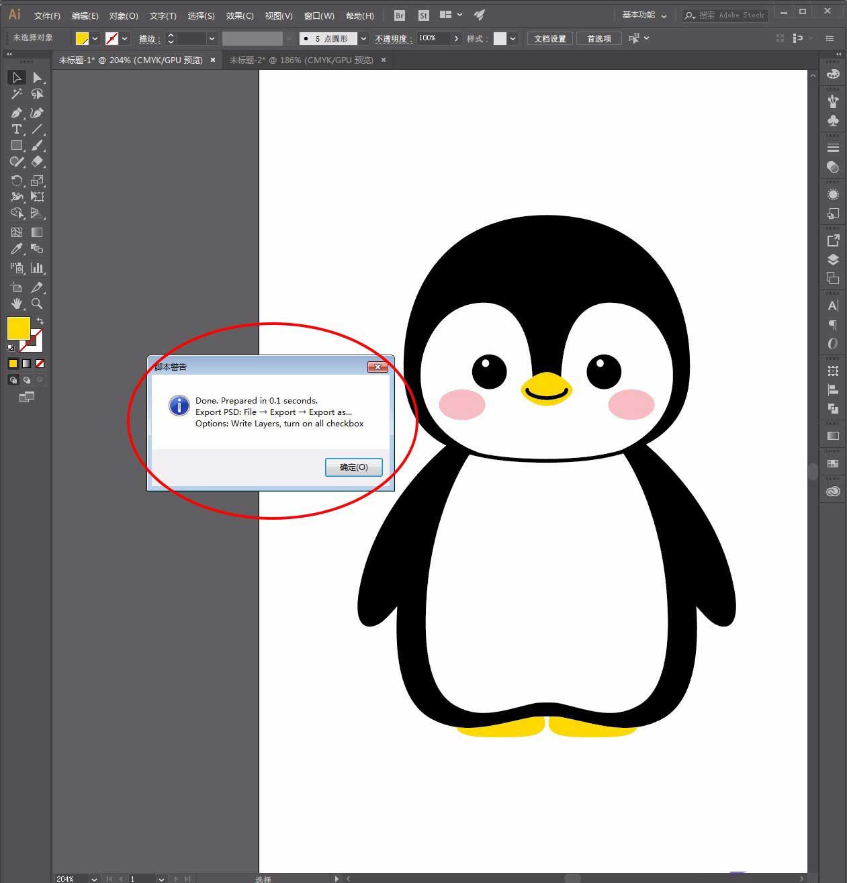The width and height of the screenshot is (847, 883).
Task: Expand the fill color dropdown
Action: (x=95, y=38)
